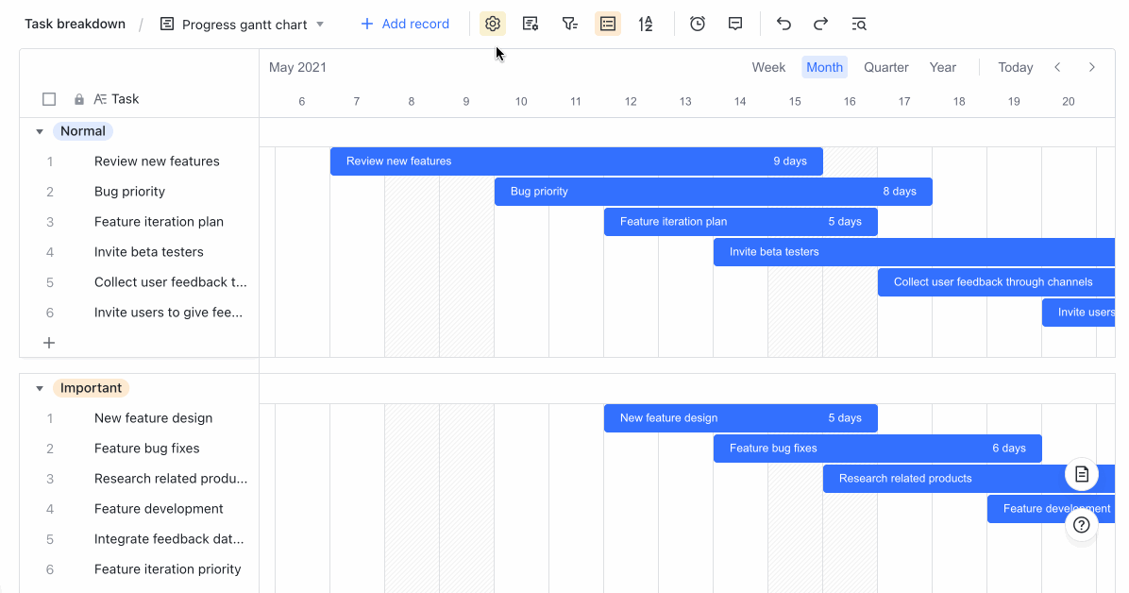
Task: Collapse the Important group
Action: (x=39, y=388)
